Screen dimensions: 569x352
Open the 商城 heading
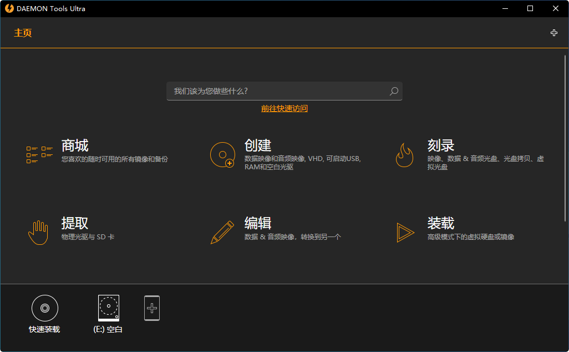point(75,145)
